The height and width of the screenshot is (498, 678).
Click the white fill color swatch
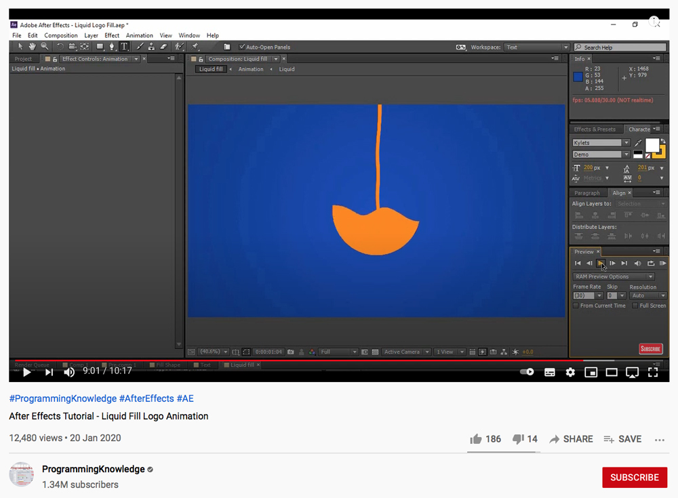click(x=652, y=145)
